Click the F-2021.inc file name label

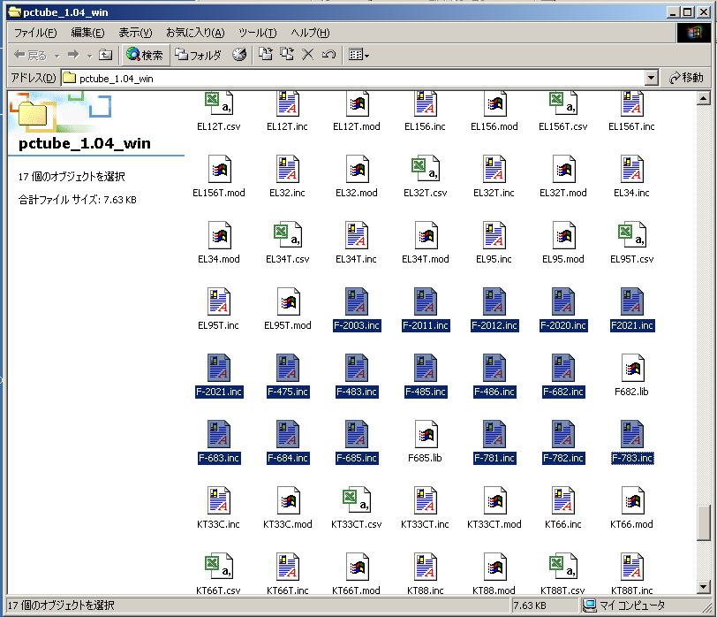219,392
